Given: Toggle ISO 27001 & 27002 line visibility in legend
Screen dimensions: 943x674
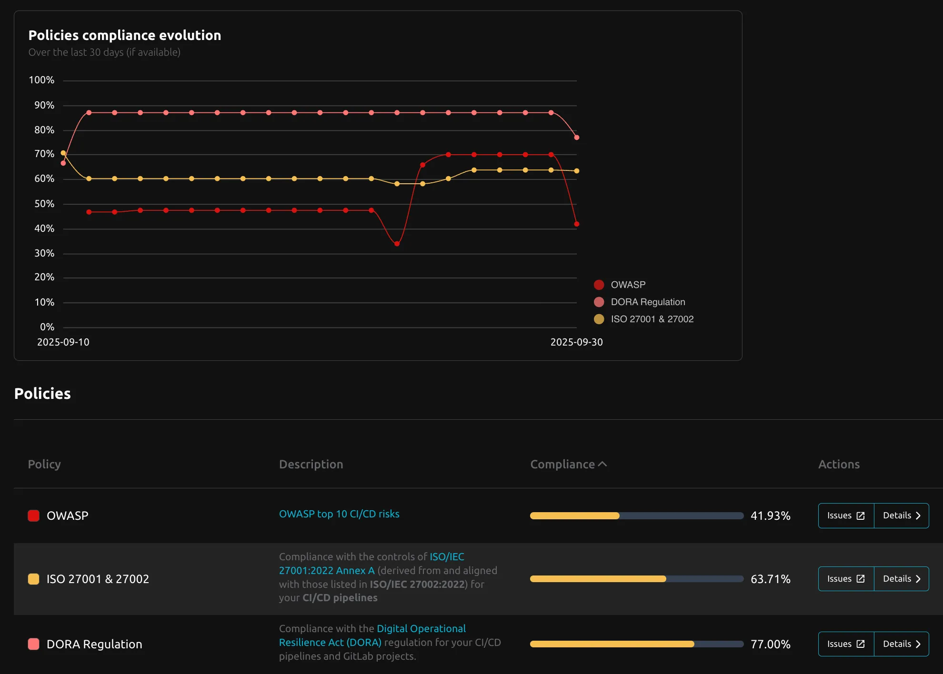Looking at the screenshot, I should click(652, 319).
